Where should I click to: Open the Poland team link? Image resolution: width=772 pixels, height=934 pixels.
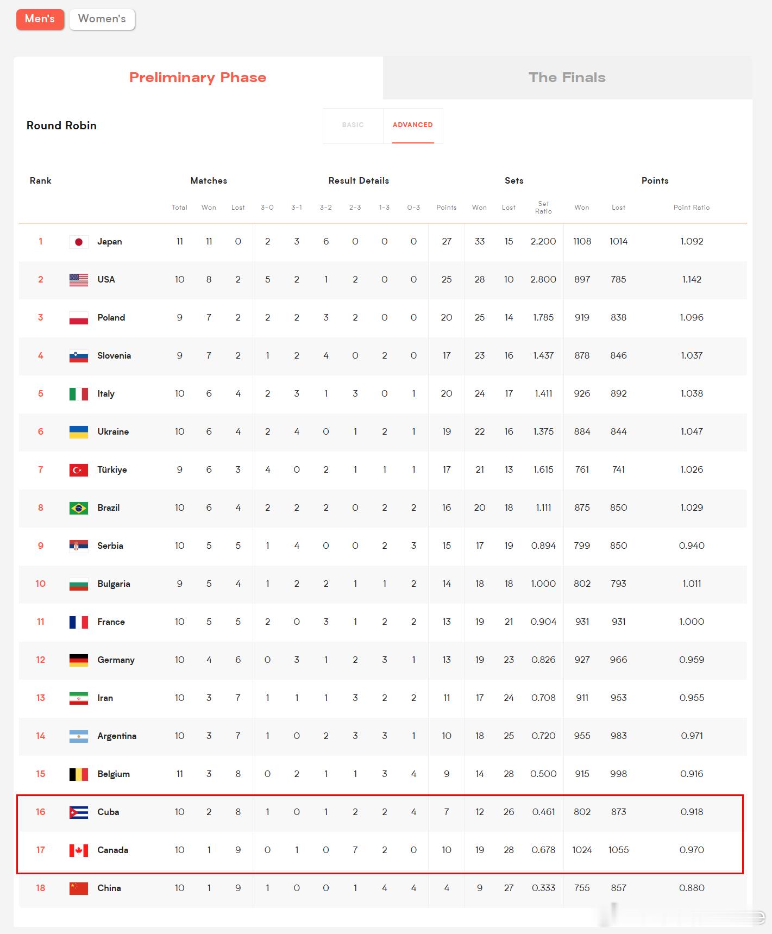[111, 318]
